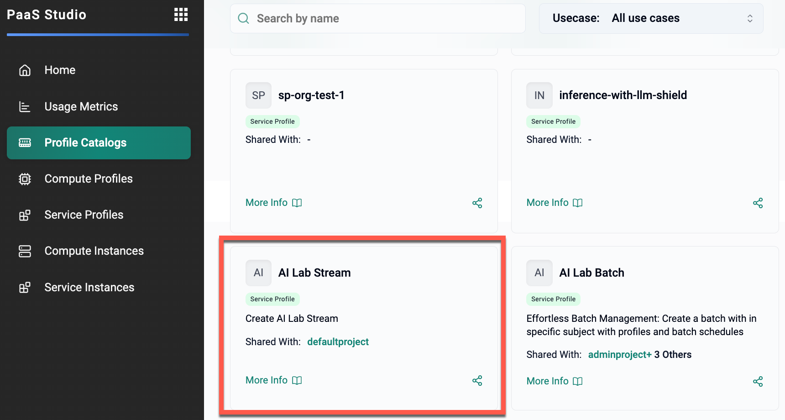Click the SP avatar badge

click(258, 95)
